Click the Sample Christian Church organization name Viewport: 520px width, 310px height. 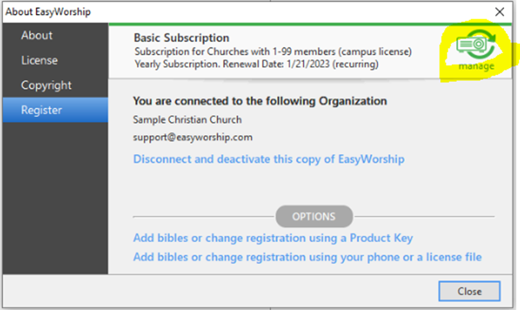pyautogui.click(x=187, y=120)
